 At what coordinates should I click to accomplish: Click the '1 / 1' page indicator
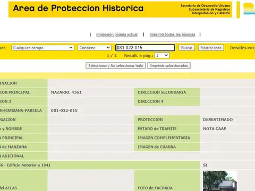[112, 56]
